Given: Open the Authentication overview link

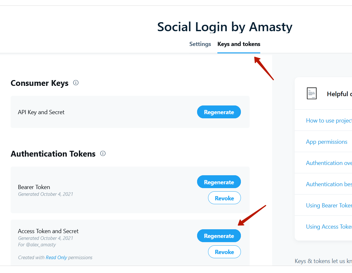Looking at the screenshot, I should 329,163.
